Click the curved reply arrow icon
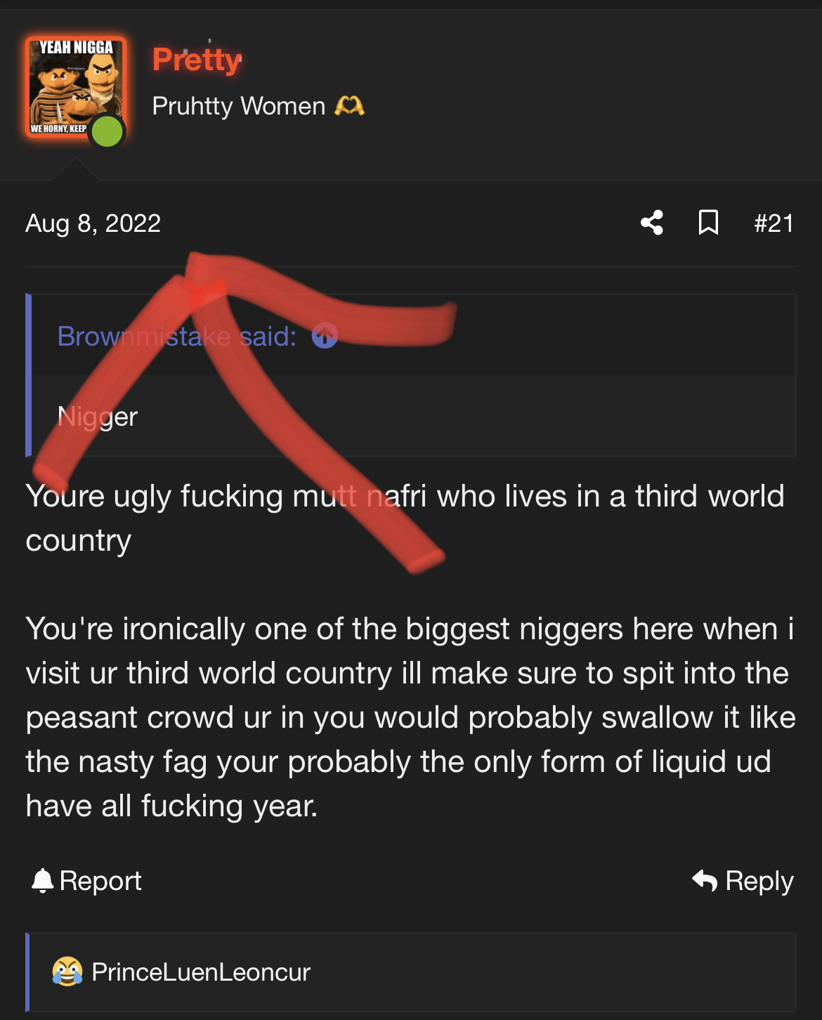The height and width of the screenshot is (1020, 822). pos(705,880)
